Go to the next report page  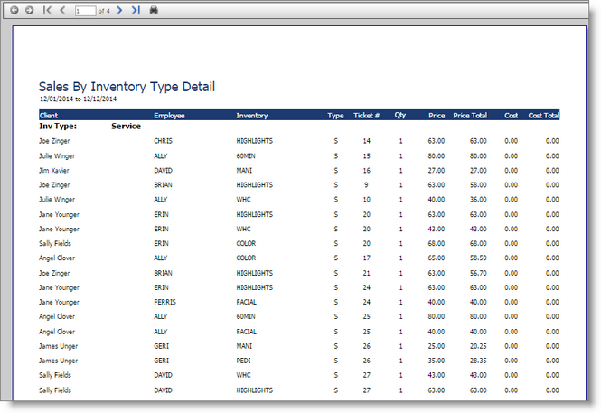tap(119, 10)
